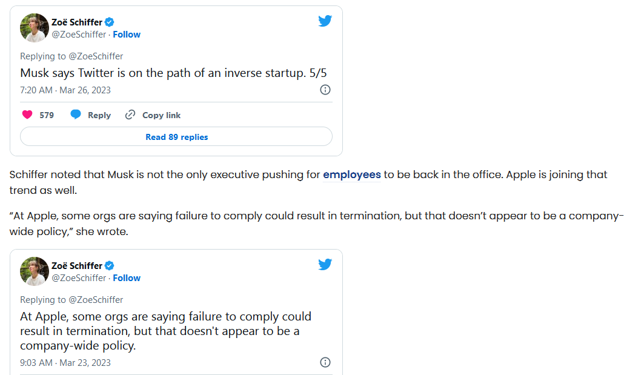
Task: Click verified badge in second tweet header
Action: tap(109, 265)
